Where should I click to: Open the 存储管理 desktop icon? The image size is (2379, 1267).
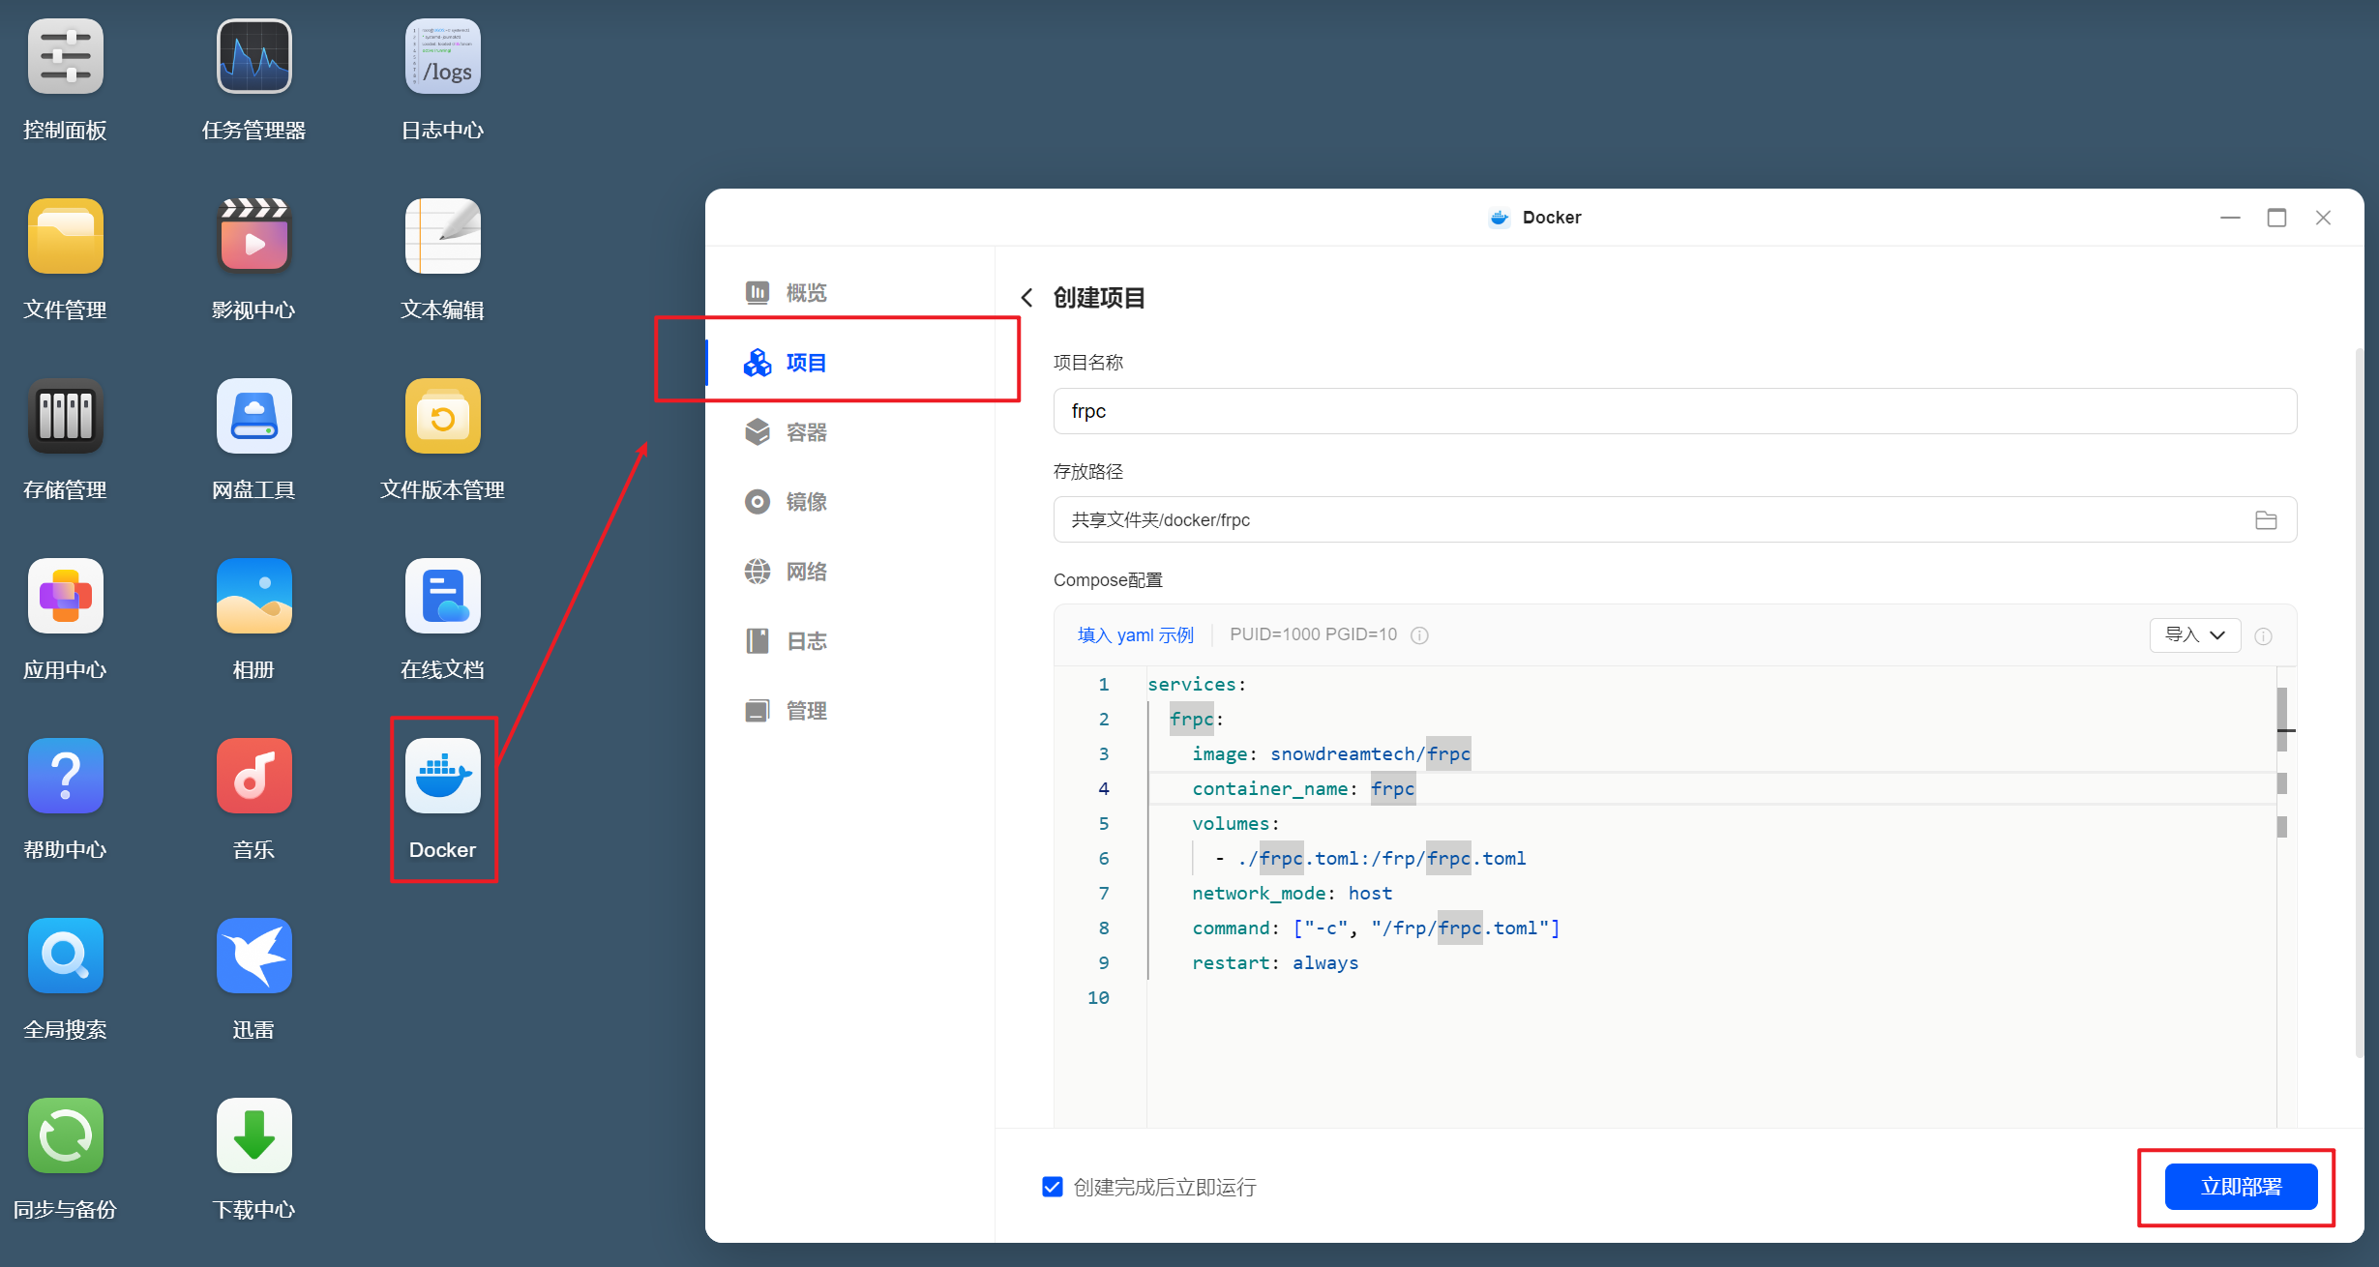tap(65, 416)
